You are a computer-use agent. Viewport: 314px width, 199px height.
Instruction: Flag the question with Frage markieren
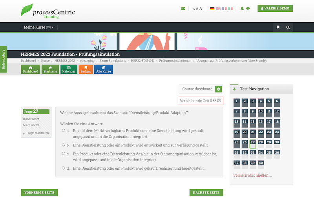pyautogui.click(x=36, y=133)
